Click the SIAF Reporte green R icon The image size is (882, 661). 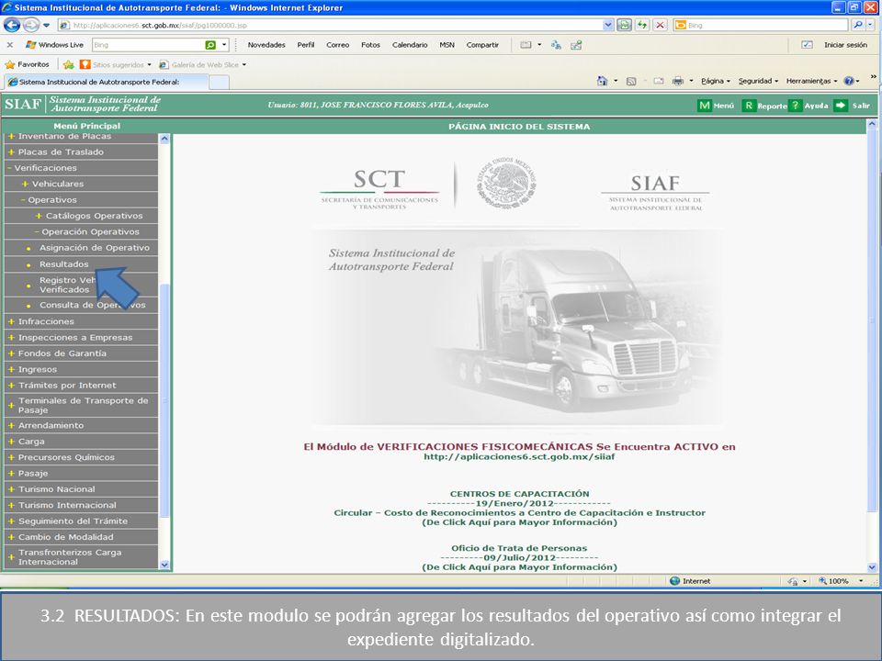tap(749, 105)
